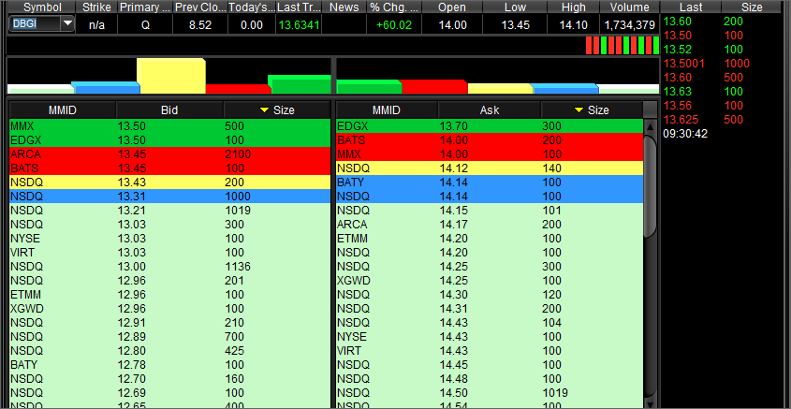Click the MMID header in ask table
Screen dimensions: 791x409
(387, 110)
